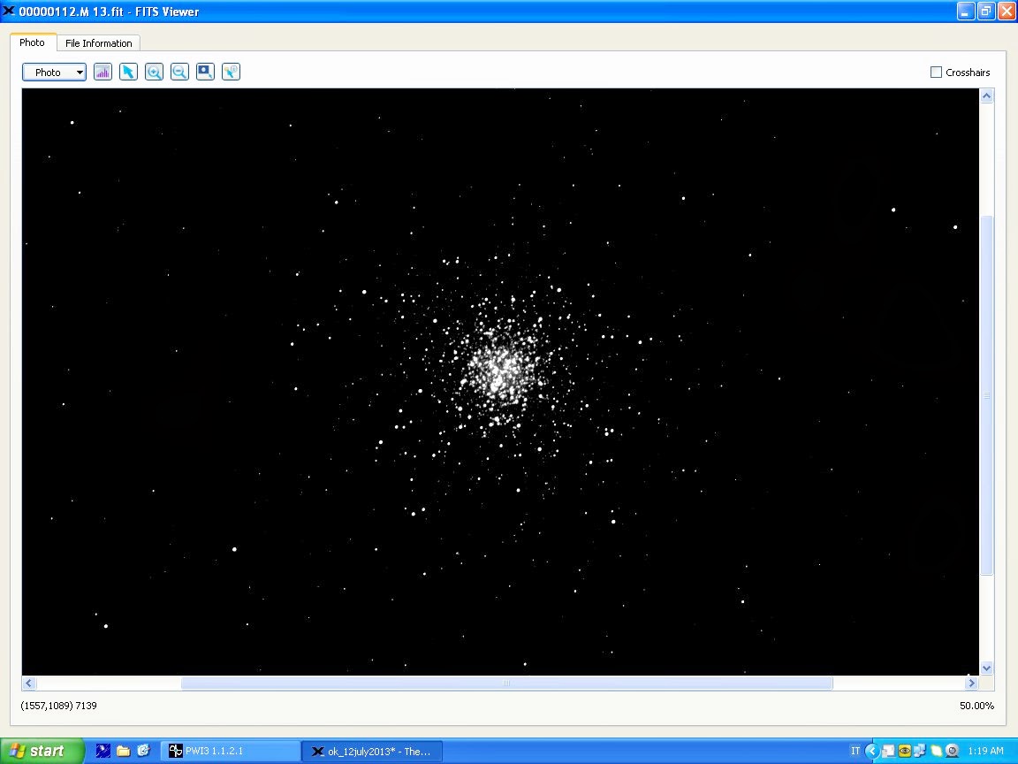Switch to the File Information tab
This screenshot has width=1018, height=764.
click(x=98, y=43)
